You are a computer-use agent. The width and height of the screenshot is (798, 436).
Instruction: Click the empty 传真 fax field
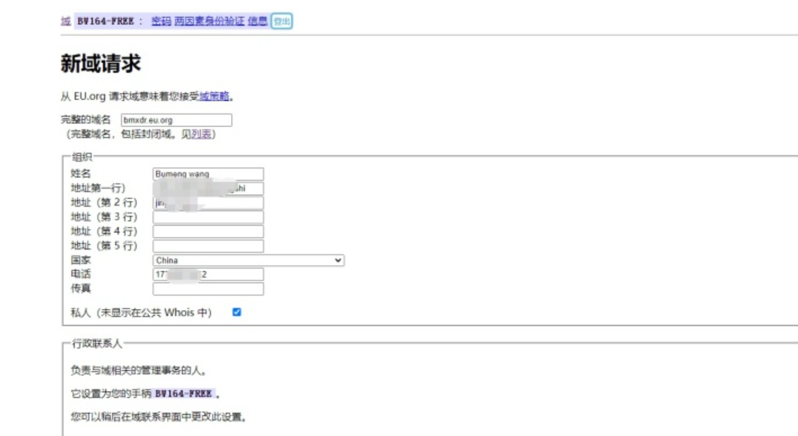(x=208, y=289)
